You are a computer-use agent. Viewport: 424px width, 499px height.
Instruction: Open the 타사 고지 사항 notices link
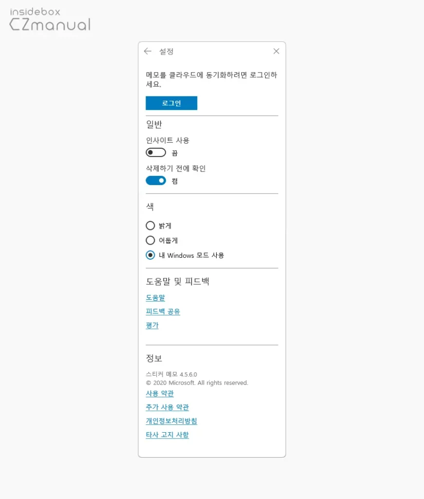coord(167,434)
